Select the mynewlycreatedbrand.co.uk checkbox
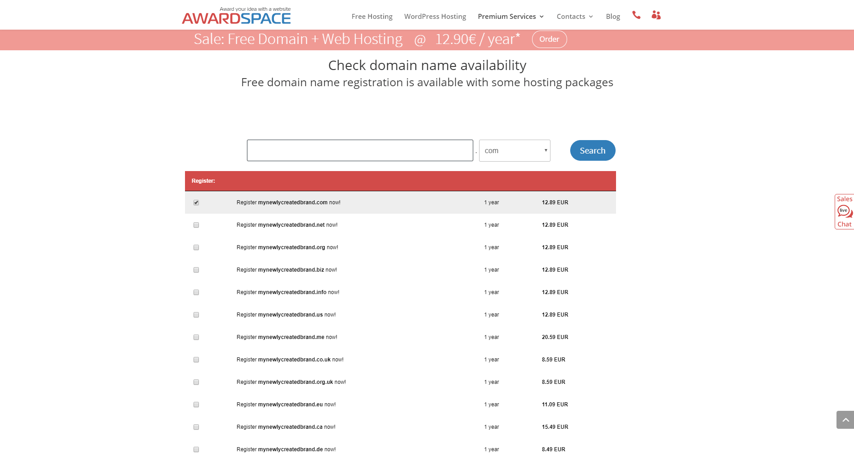Image resolution: width=854 pixels, height=462 pixels. pyautogui.click(x=196, y=360)
